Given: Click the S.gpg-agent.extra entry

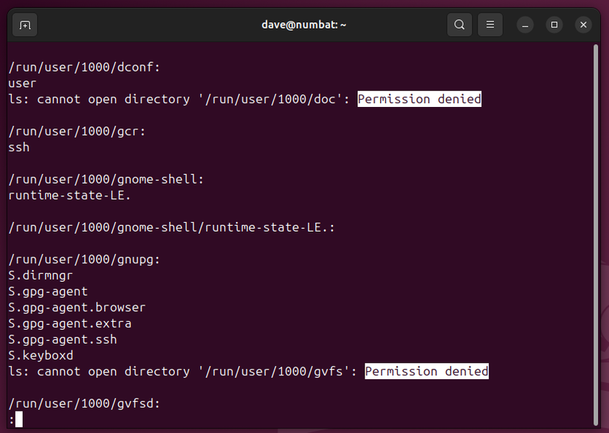Looking at the screenshot, I should [x=70, y=324].
